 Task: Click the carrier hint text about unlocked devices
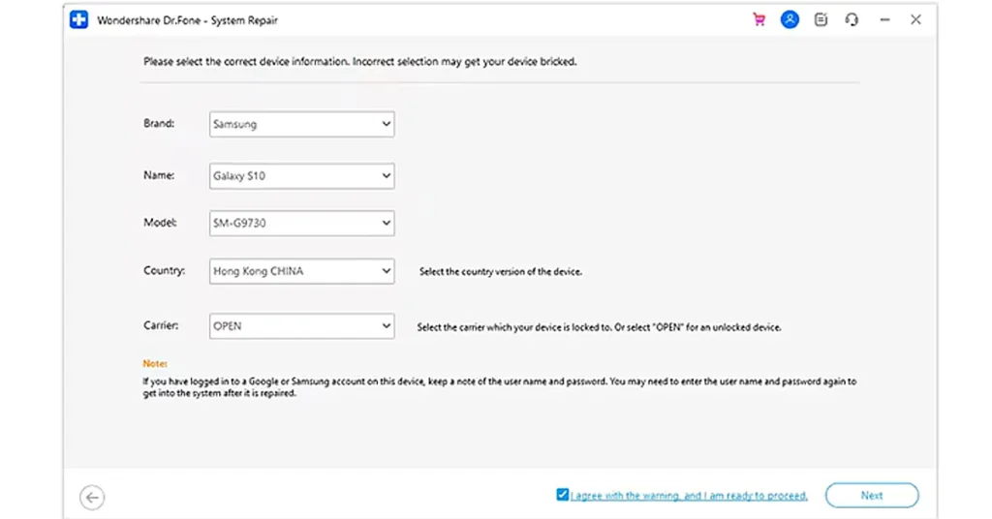[599, 327]
